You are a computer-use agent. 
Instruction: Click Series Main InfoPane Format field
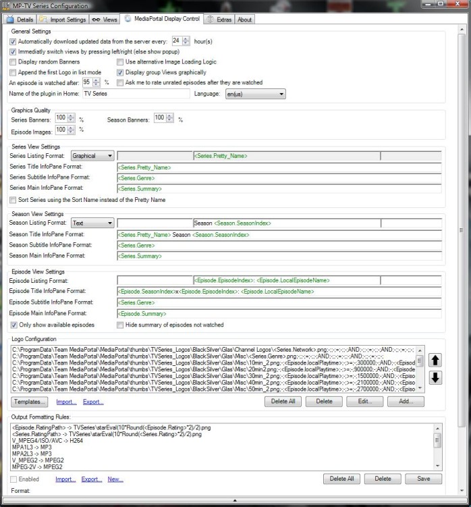tap(279, 189)
